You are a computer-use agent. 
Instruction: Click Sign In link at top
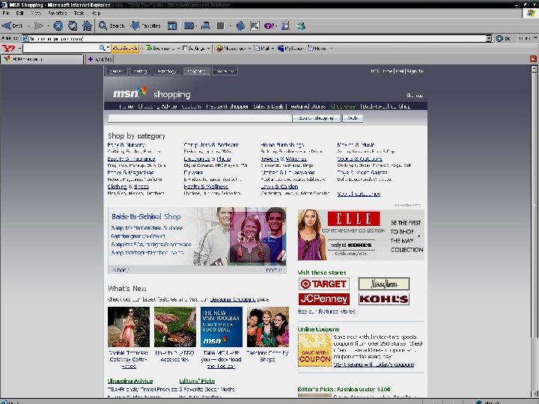(415, 71)
